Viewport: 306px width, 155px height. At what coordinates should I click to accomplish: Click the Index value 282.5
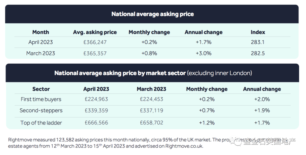(258, 53)
